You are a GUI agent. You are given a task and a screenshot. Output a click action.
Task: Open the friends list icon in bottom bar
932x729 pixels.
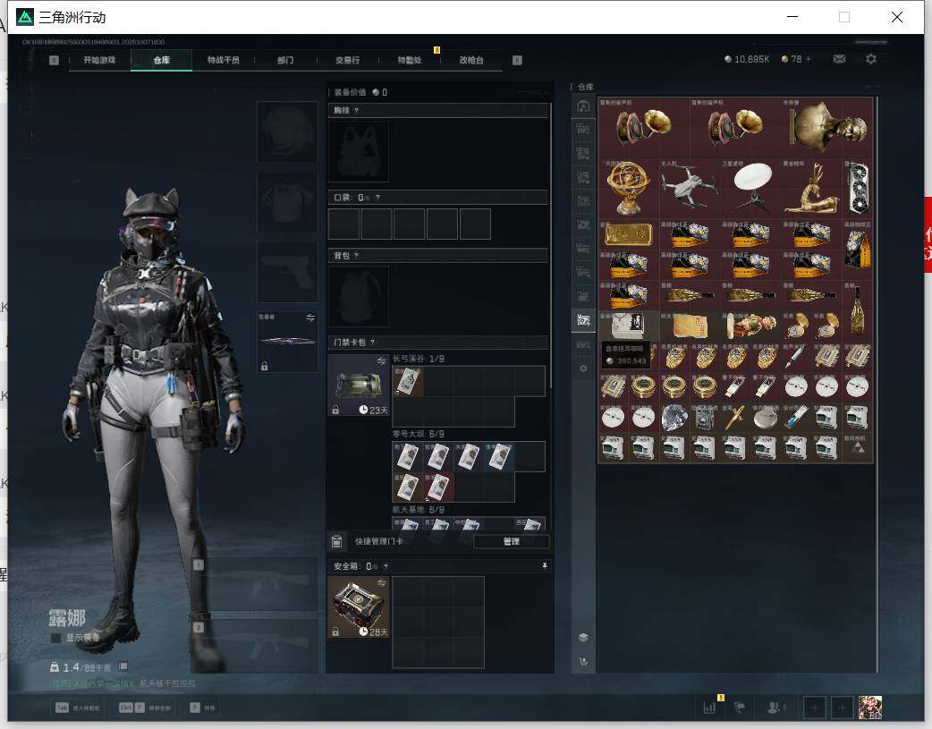774,708
